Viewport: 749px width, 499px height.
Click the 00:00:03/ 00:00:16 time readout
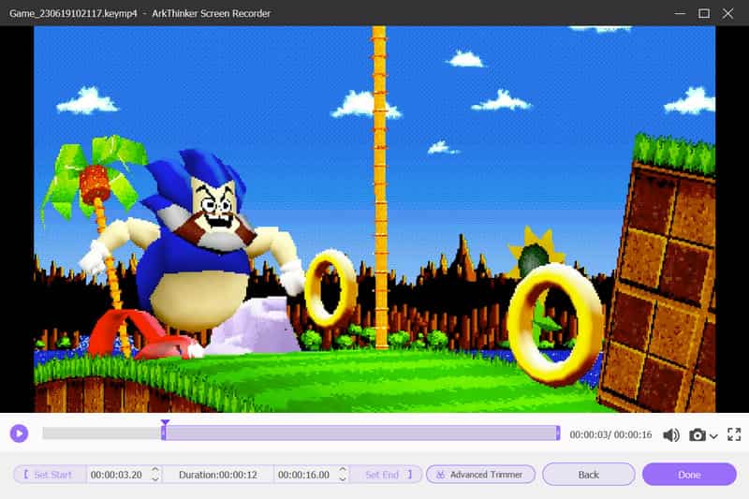click(x=610, y=434)
